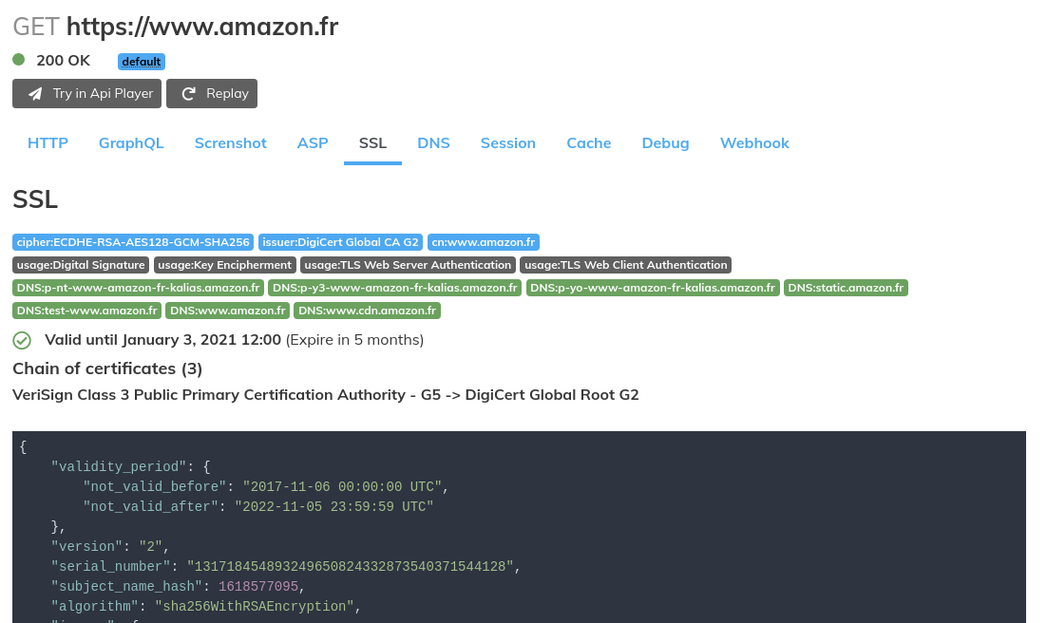Click the usage:Digital Signature badge
The image size is (1047, 623).
81,265
